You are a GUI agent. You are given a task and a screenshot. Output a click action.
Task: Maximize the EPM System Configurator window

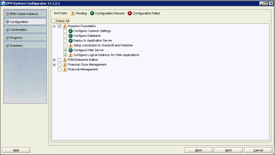(266, 3)
